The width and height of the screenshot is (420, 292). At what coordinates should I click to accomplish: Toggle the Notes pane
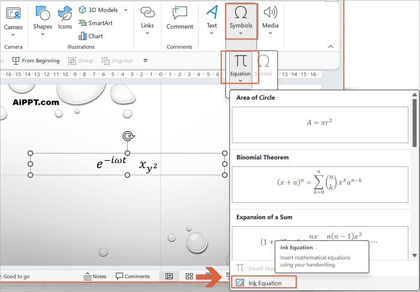[x=95, y=276]
